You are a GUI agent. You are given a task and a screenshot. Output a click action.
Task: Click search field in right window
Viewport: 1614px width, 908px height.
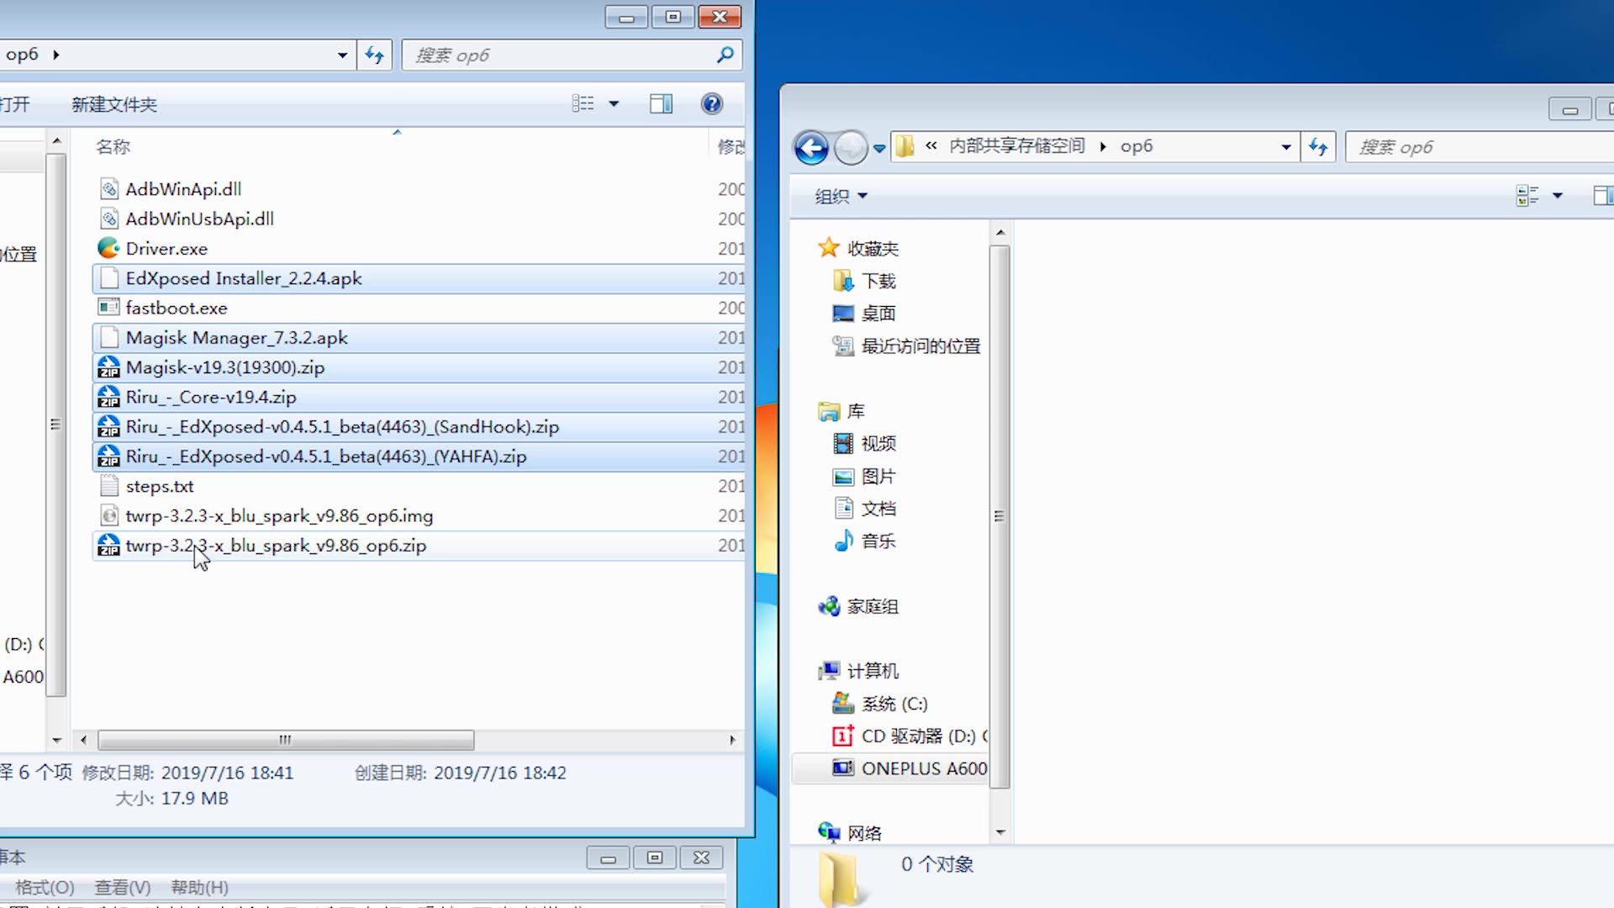(x=1479, y=147)
